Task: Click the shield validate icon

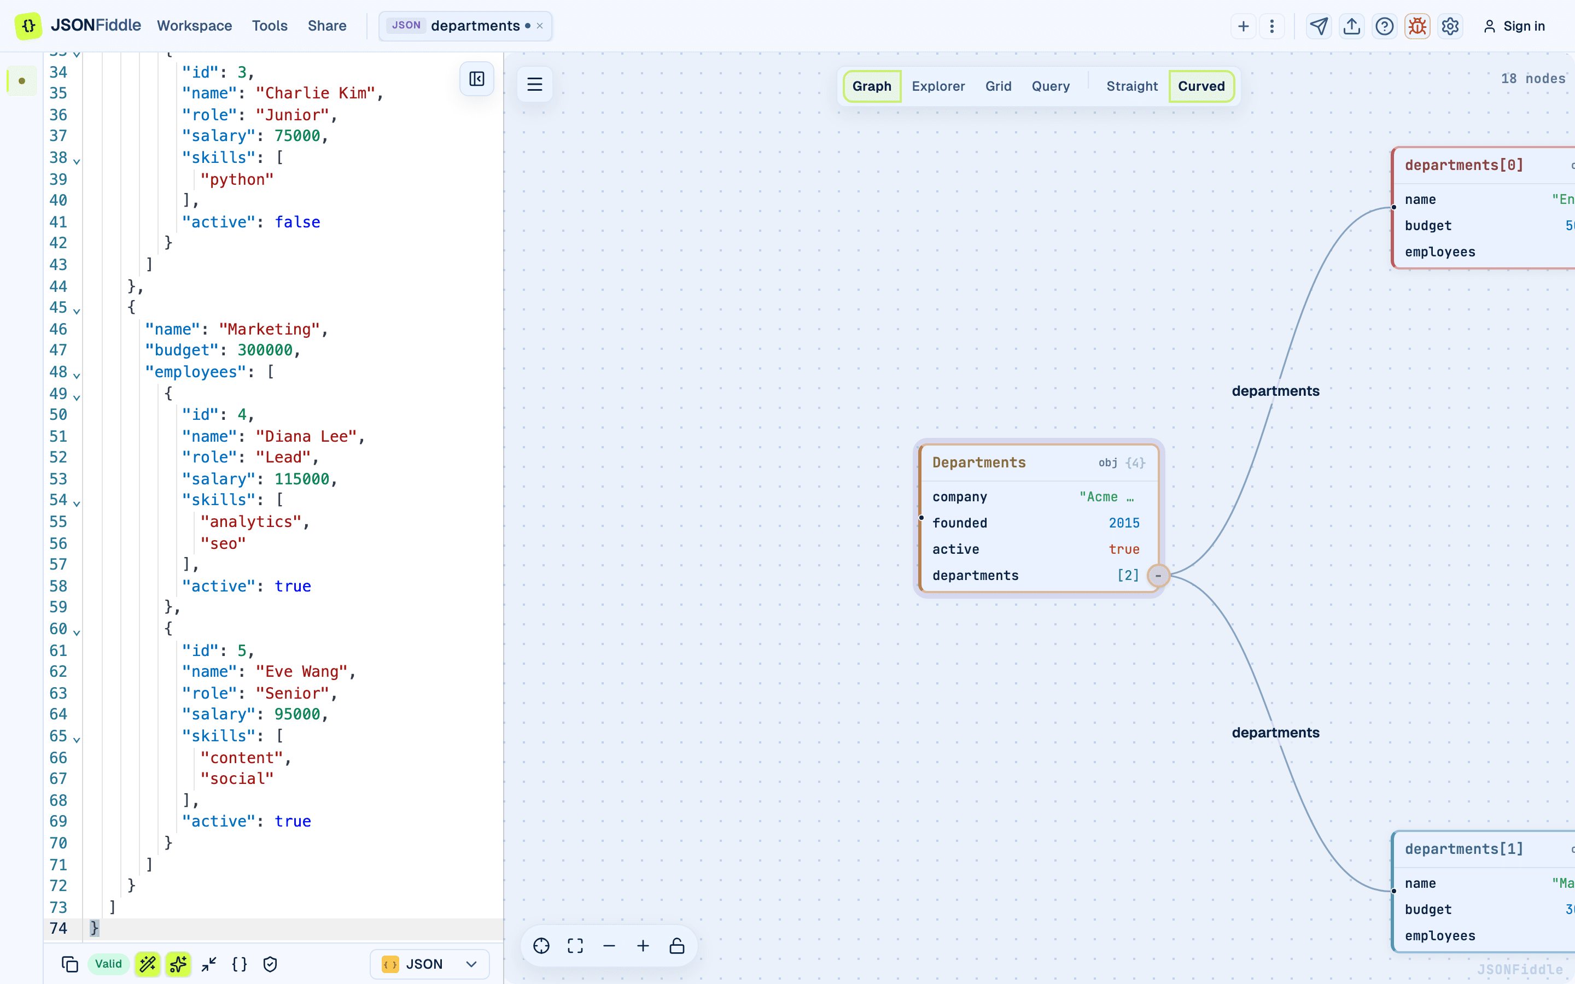Action: (x=270, y=964)
